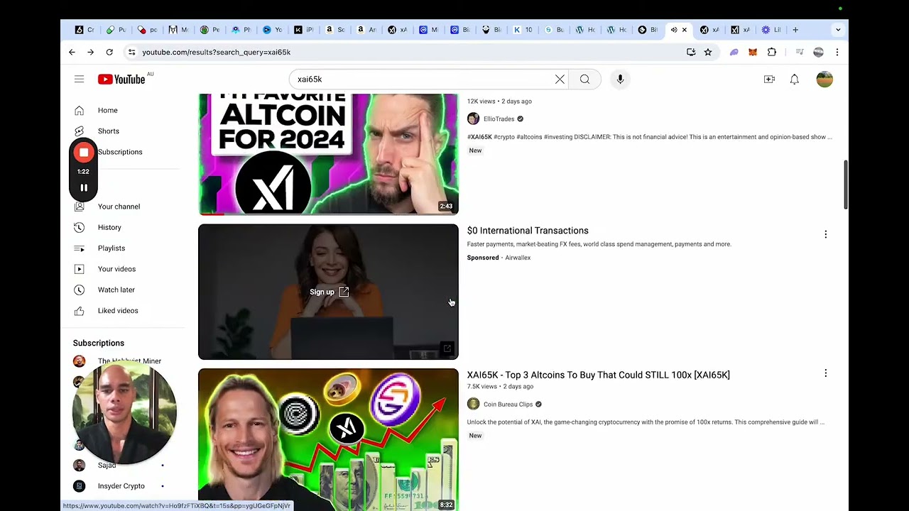Open Coin Bureau Clips channel name
This screenshot has height=511, width=909.
(508, 405)
